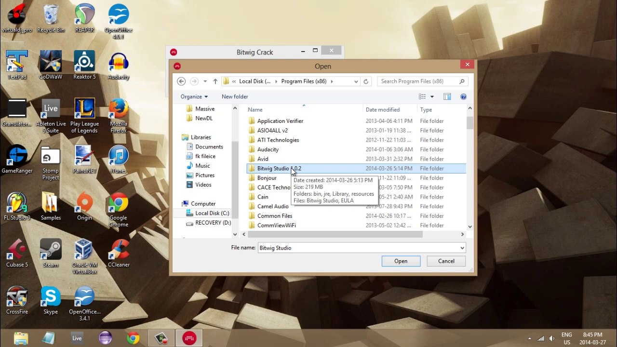Open the Organize menu
The image size is (617, 347).
click(194, 97)
